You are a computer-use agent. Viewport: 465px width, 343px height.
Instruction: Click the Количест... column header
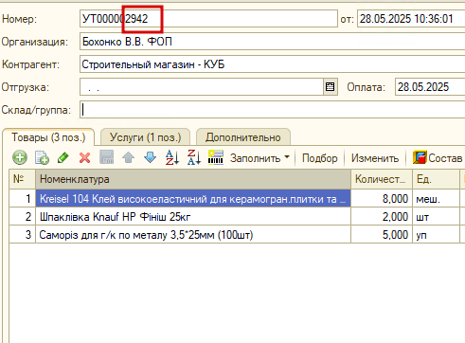point(382,179)
